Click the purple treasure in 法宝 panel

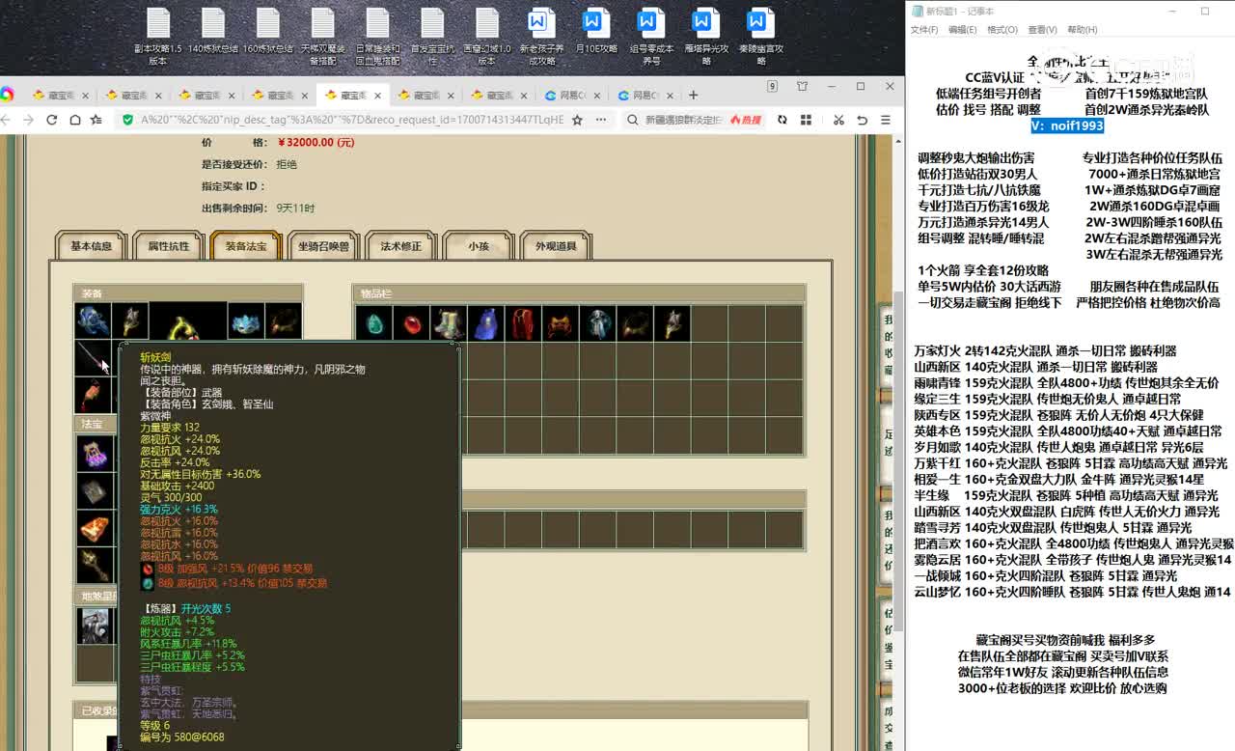(94, 453)
